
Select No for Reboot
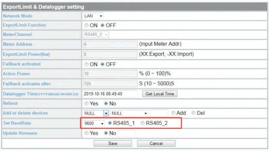point(106,103)
